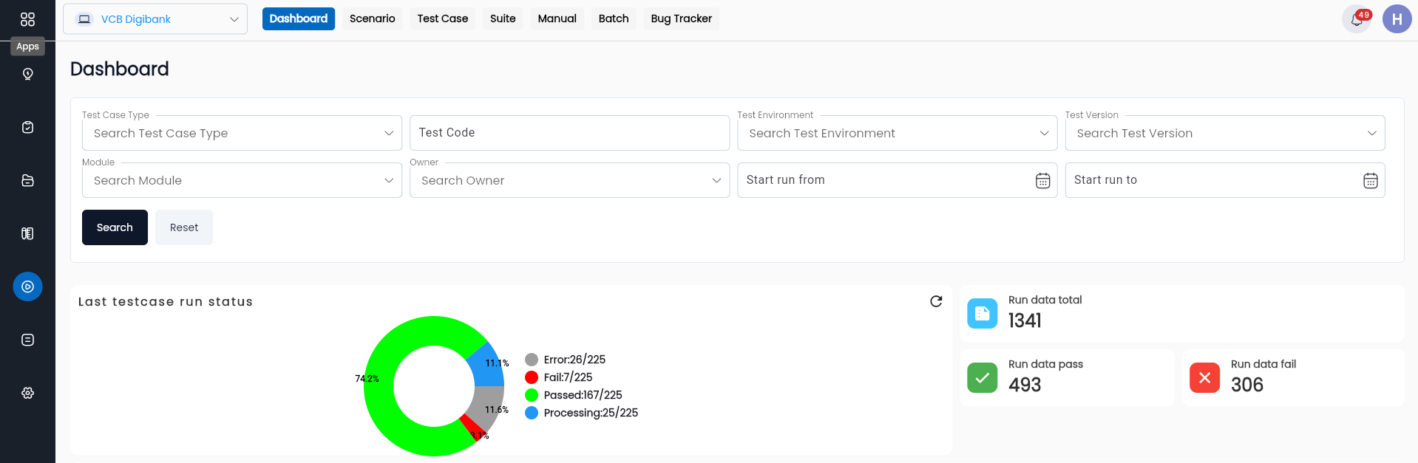
Task: Open calendar for Start run from
Action: click(1042, 180)
